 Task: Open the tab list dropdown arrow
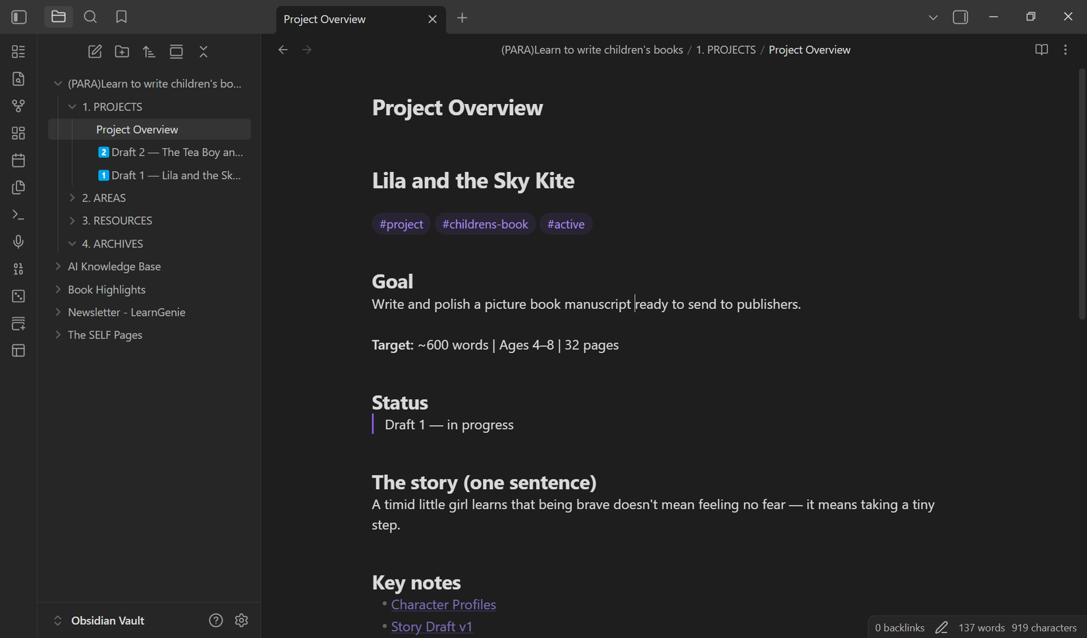coord(933,17)
